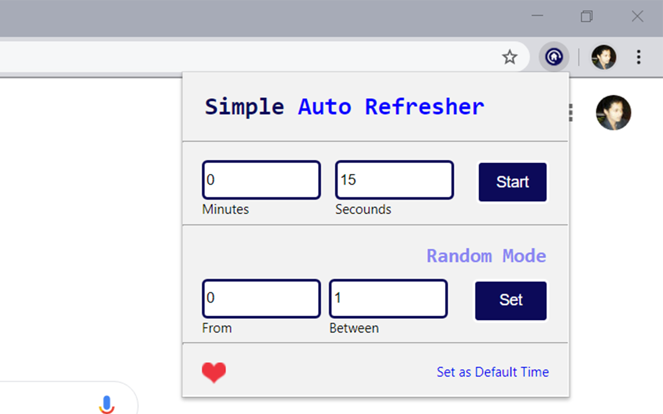
Task: Click the Google voice search microphone icon
Action: coord(107,405)
